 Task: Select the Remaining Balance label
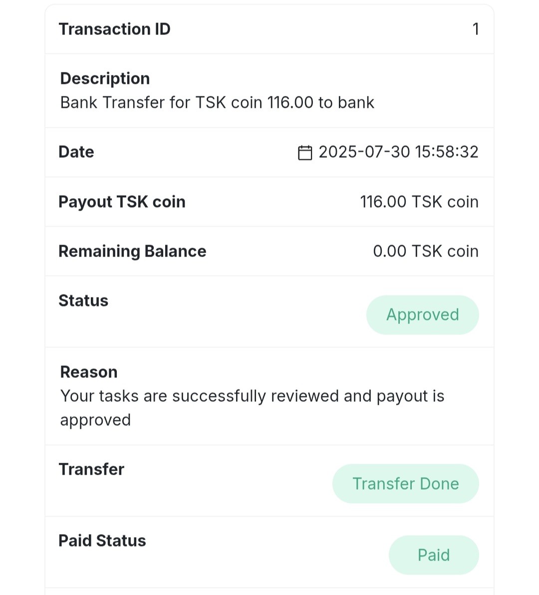132,251
